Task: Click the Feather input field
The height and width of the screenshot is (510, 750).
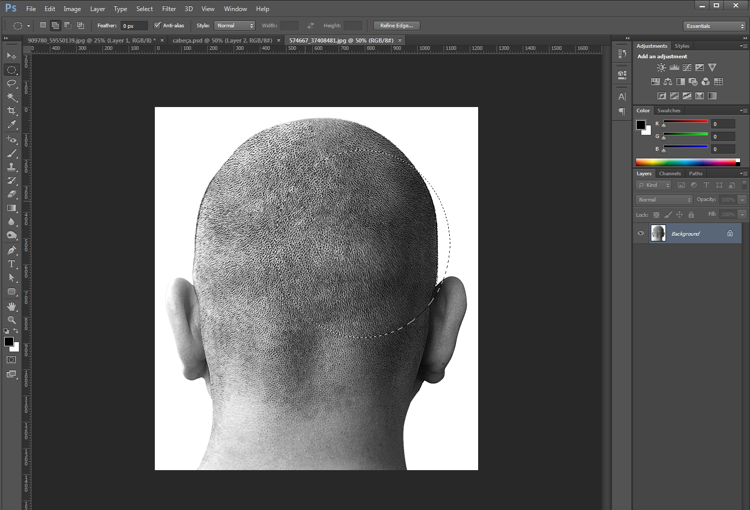Action: [x=134, y=26]
